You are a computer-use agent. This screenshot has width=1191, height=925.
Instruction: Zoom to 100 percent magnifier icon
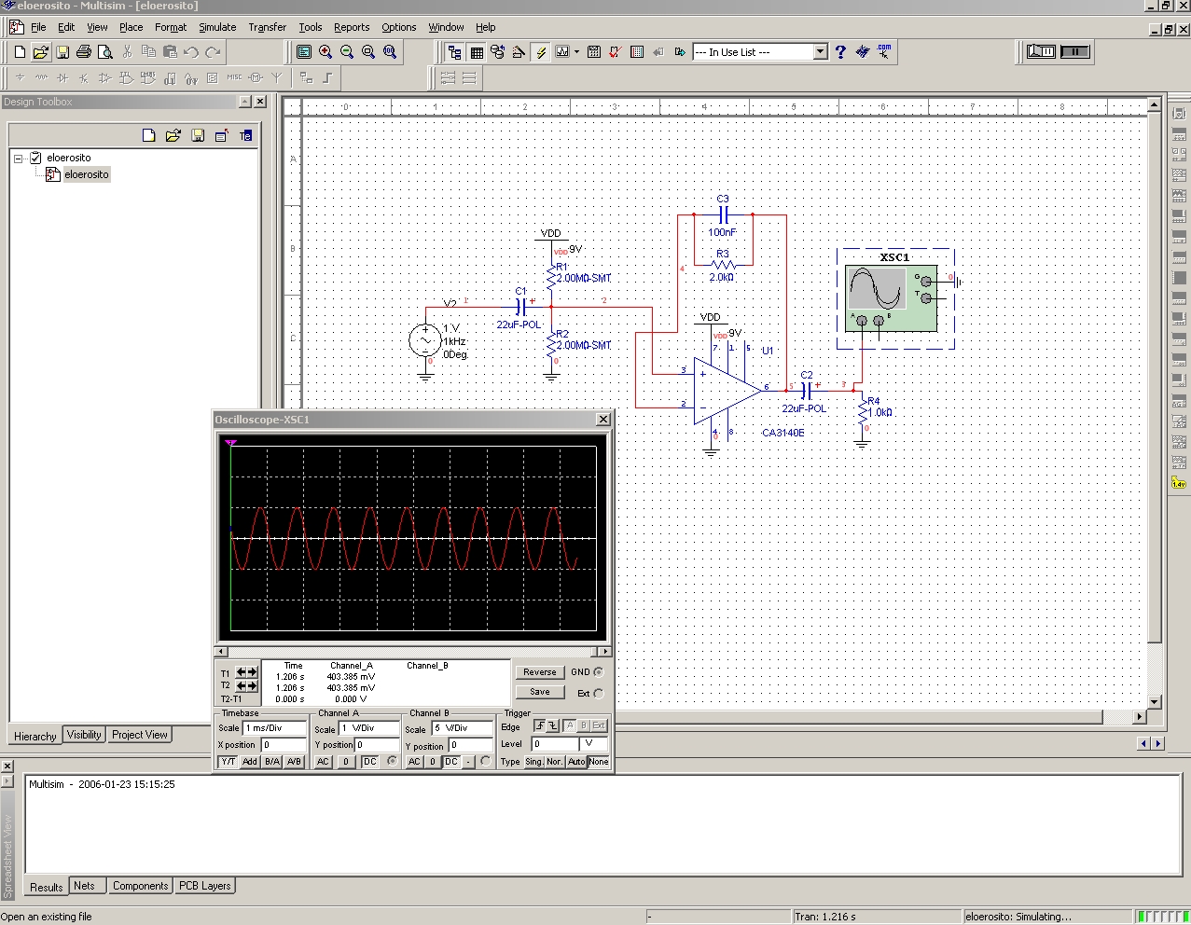click(390, 52)
